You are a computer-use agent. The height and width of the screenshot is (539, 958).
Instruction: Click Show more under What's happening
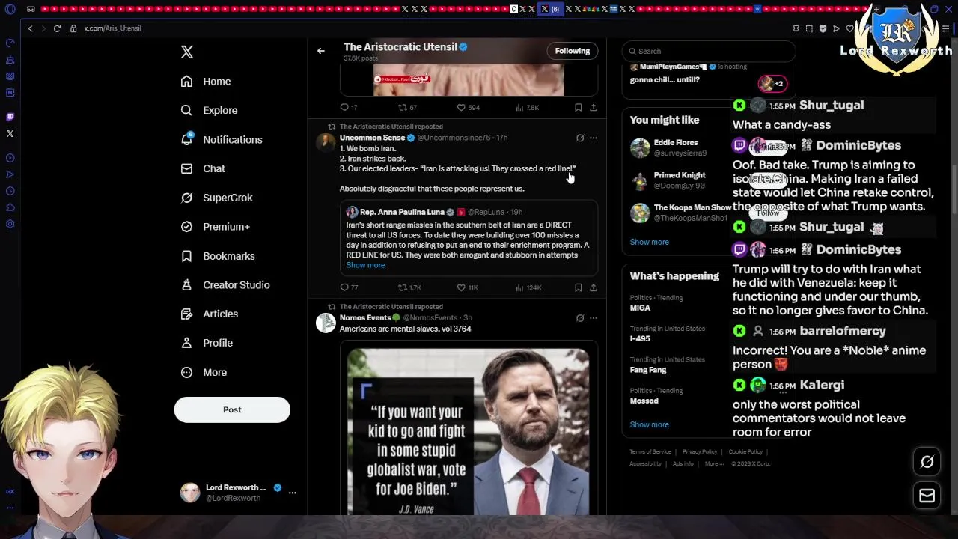coord(649,424)
